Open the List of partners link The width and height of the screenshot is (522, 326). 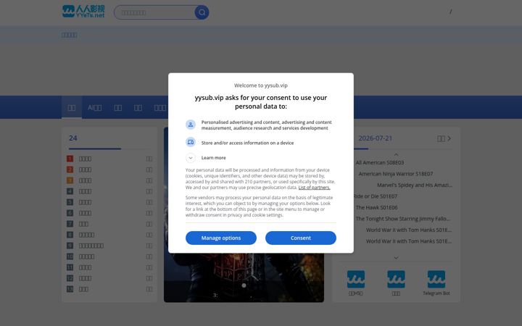[314, 188]
